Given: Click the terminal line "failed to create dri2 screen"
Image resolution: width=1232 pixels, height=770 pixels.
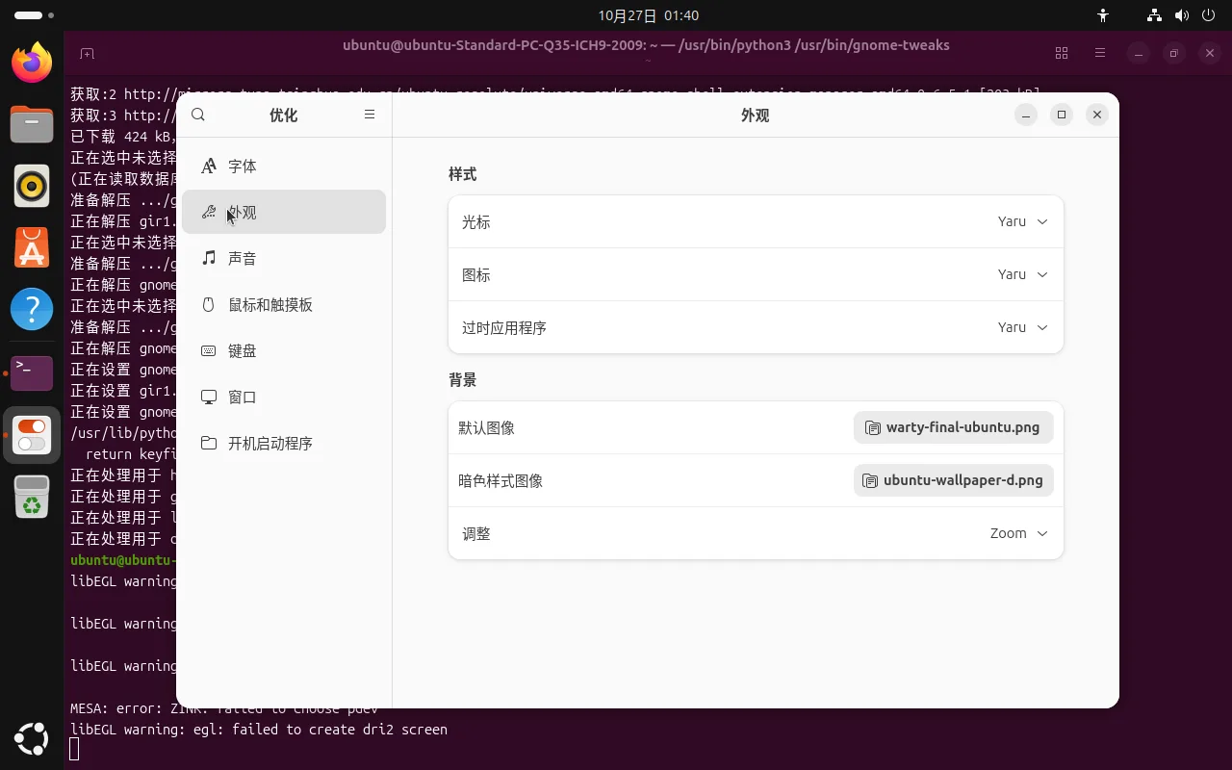Looking at the screenshot, I should pyautogui.click(x=339, y=730).
